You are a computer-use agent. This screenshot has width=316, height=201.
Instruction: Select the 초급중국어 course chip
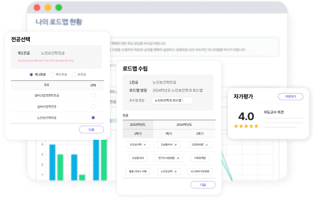(x=138, y=158)
